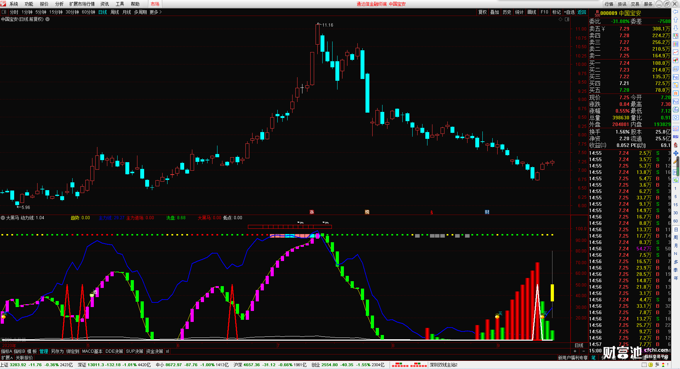Select the 日 daily period in sidebar
This screenshot has height=369, width=680.
click(675, 229)
